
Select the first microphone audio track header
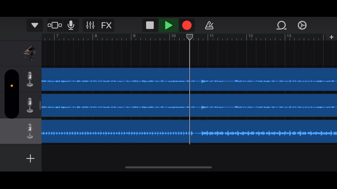point(30,79)
